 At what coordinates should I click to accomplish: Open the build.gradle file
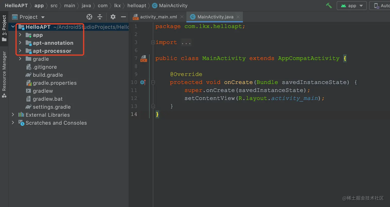tap(48, 75)
